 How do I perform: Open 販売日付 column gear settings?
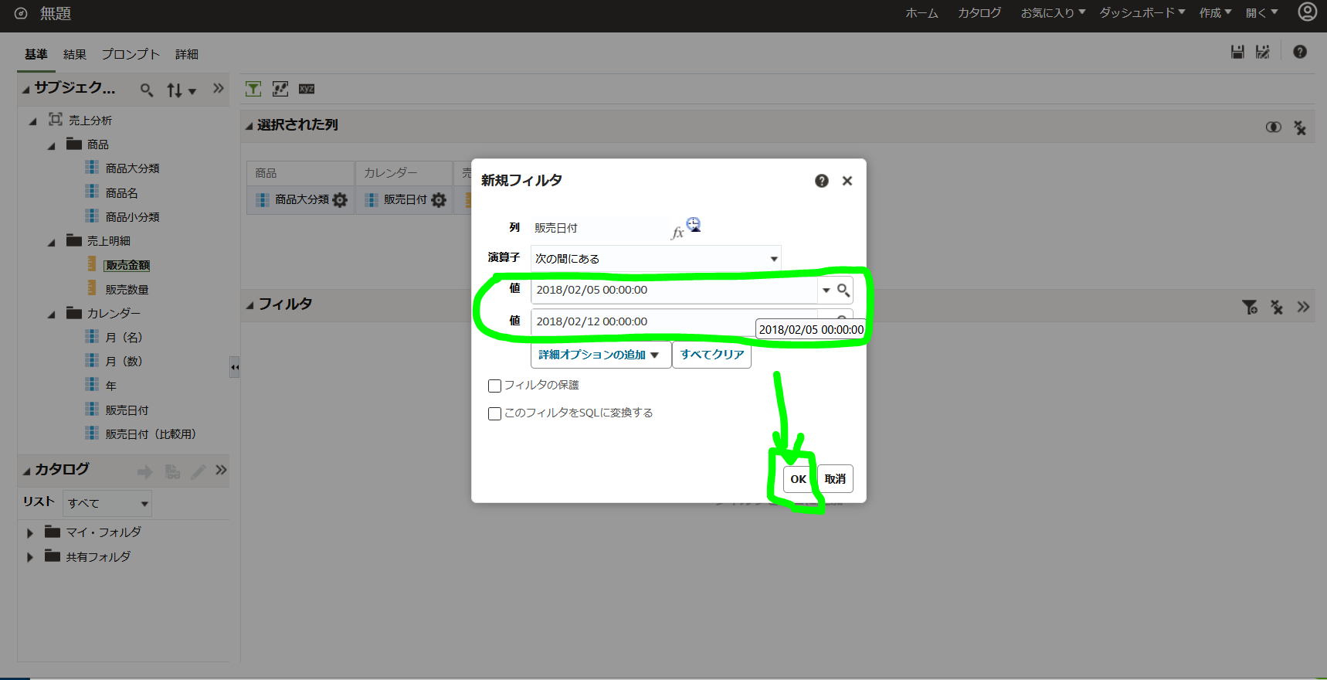click(439, 200)
